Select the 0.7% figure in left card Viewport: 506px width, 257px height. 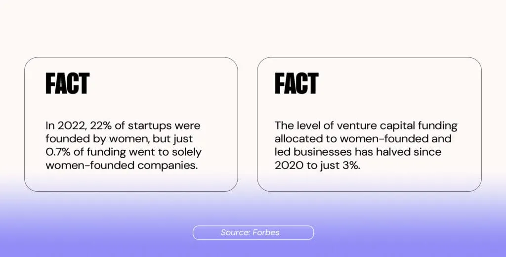(57, 152)
